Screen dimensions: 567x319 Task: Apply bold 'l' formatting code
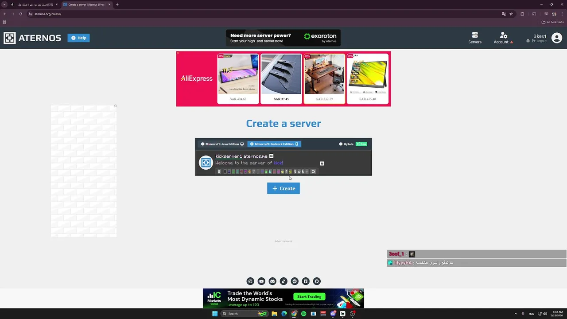(x=295, y=171)
